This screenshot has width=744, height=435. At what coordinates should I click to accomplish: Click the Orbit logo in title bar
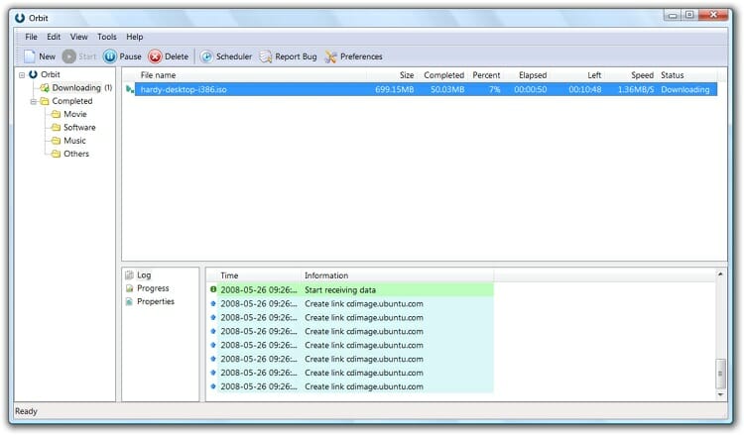point(20,18)
